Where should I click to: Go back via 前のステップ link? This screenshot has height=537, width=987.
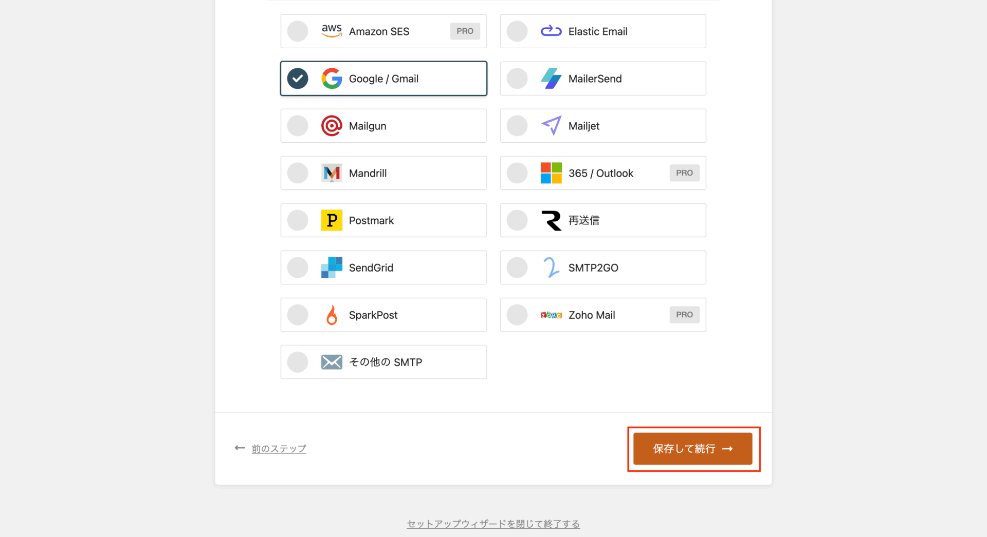click(279, 449)
